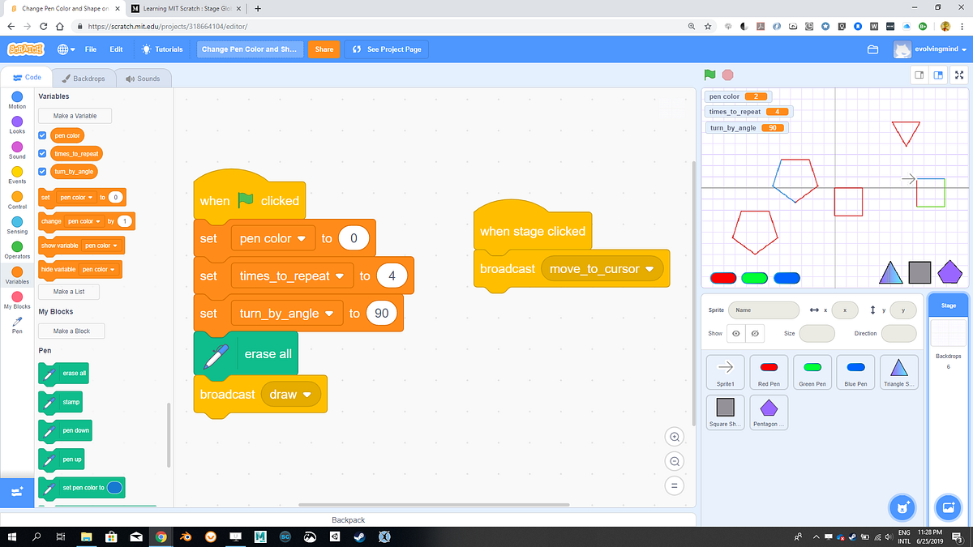Click the Share button
973x547 pixels.
pyautogui.click(x=324, y=49)
